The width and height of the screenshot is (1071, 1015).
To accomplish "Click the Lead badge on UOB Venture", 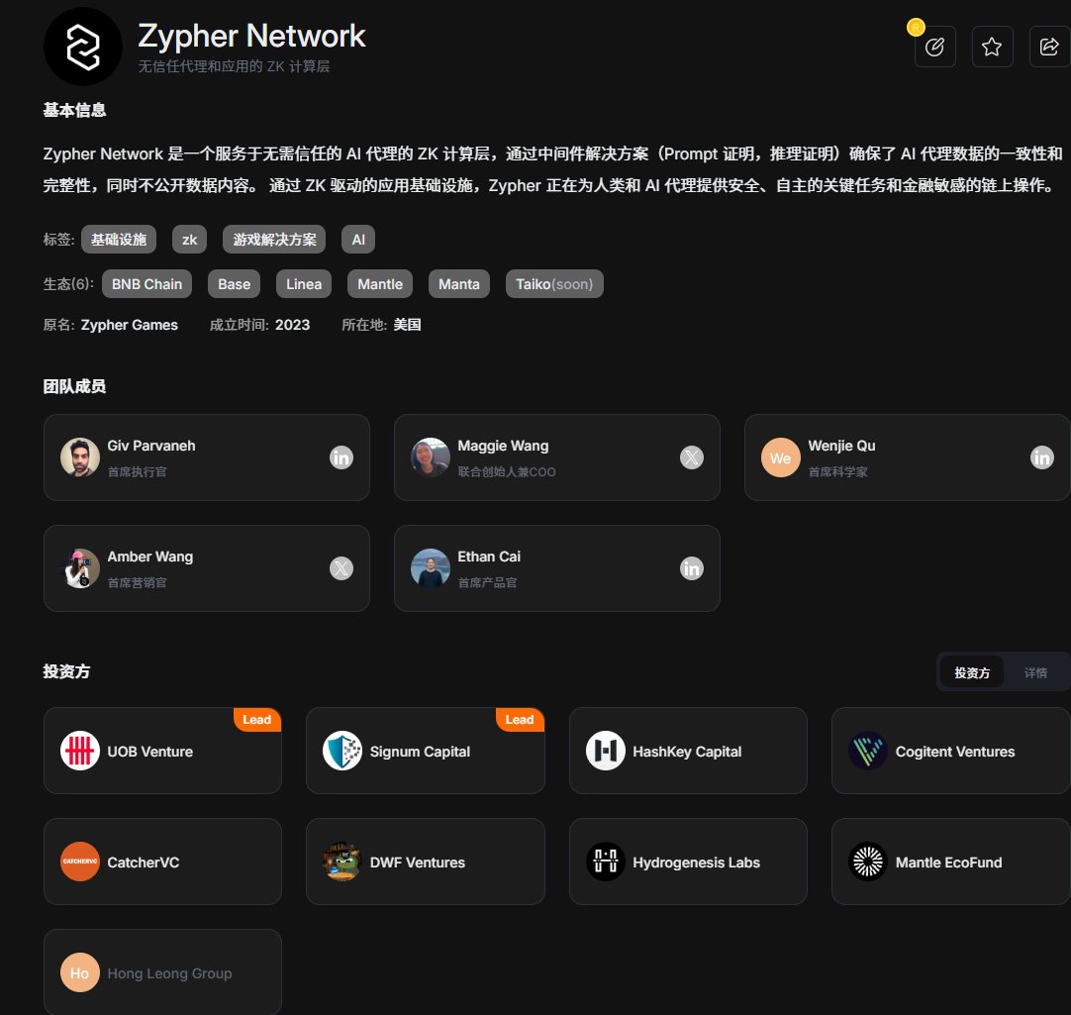I will pos(256,719).
